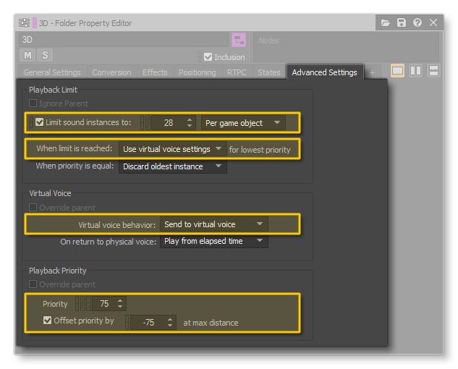
Task: Toggle the Inclusion checkbox
Action: click(208, 57)
